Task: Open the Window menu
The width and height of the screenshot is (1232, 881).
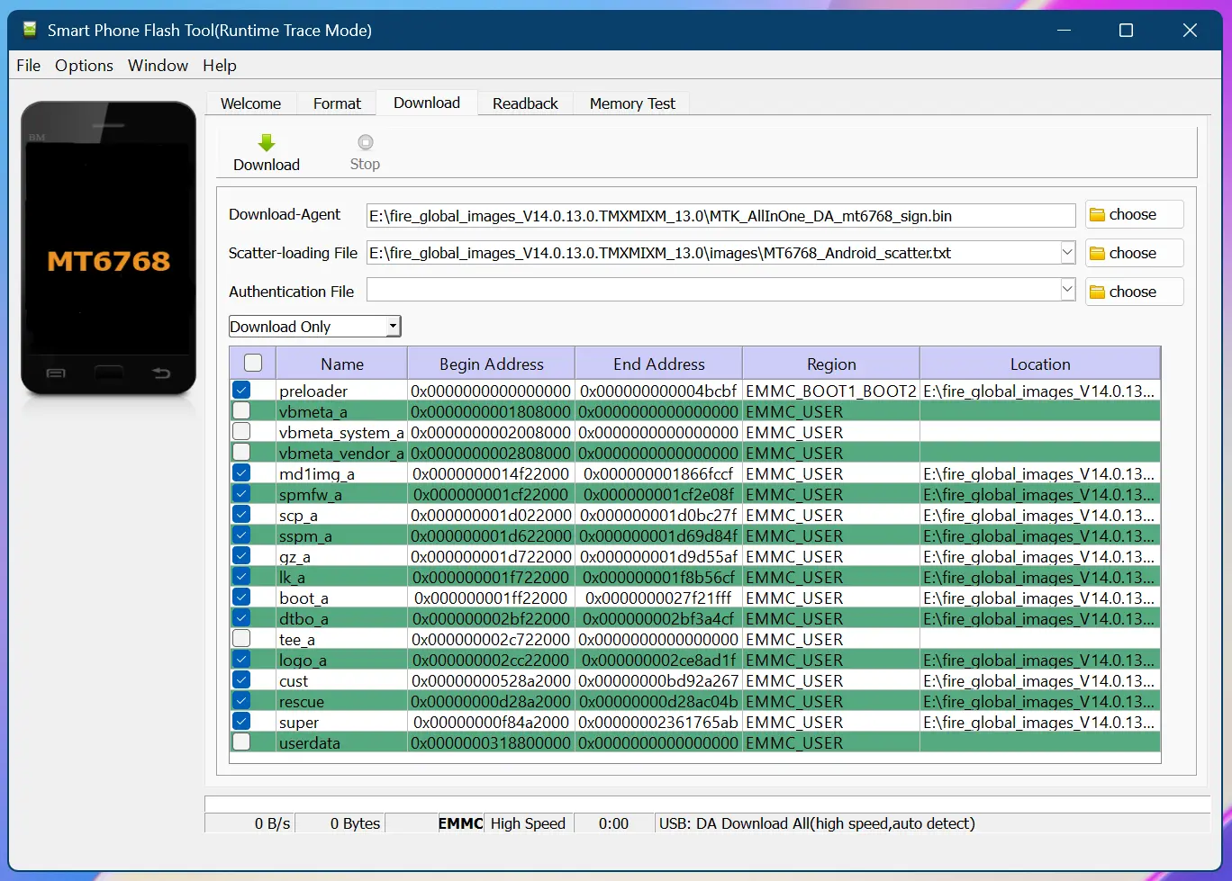Action: (158, 65)
